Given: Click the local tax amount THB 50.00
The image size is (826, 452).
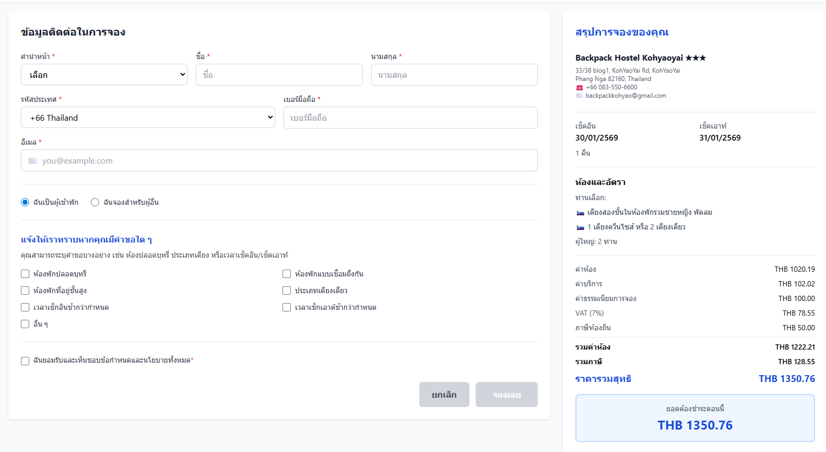Looking at the screenshot, I should coord(799,328).
